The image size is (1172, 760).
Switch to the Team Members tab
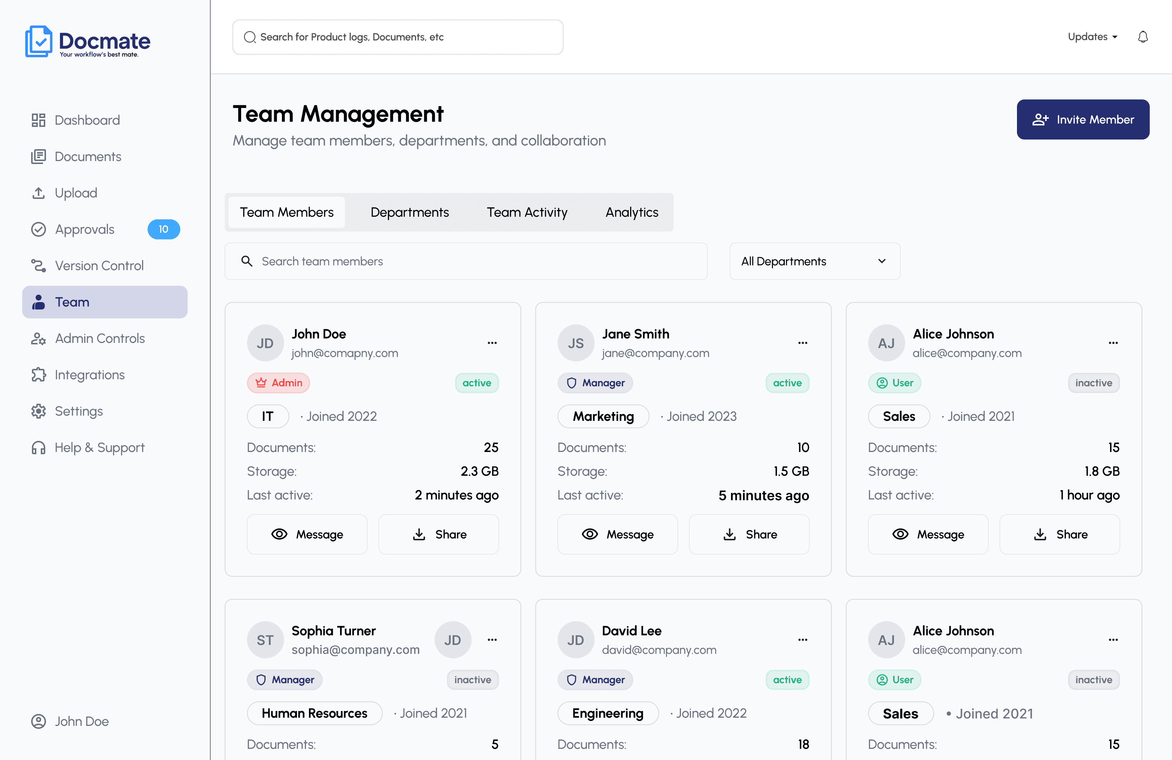287,212
